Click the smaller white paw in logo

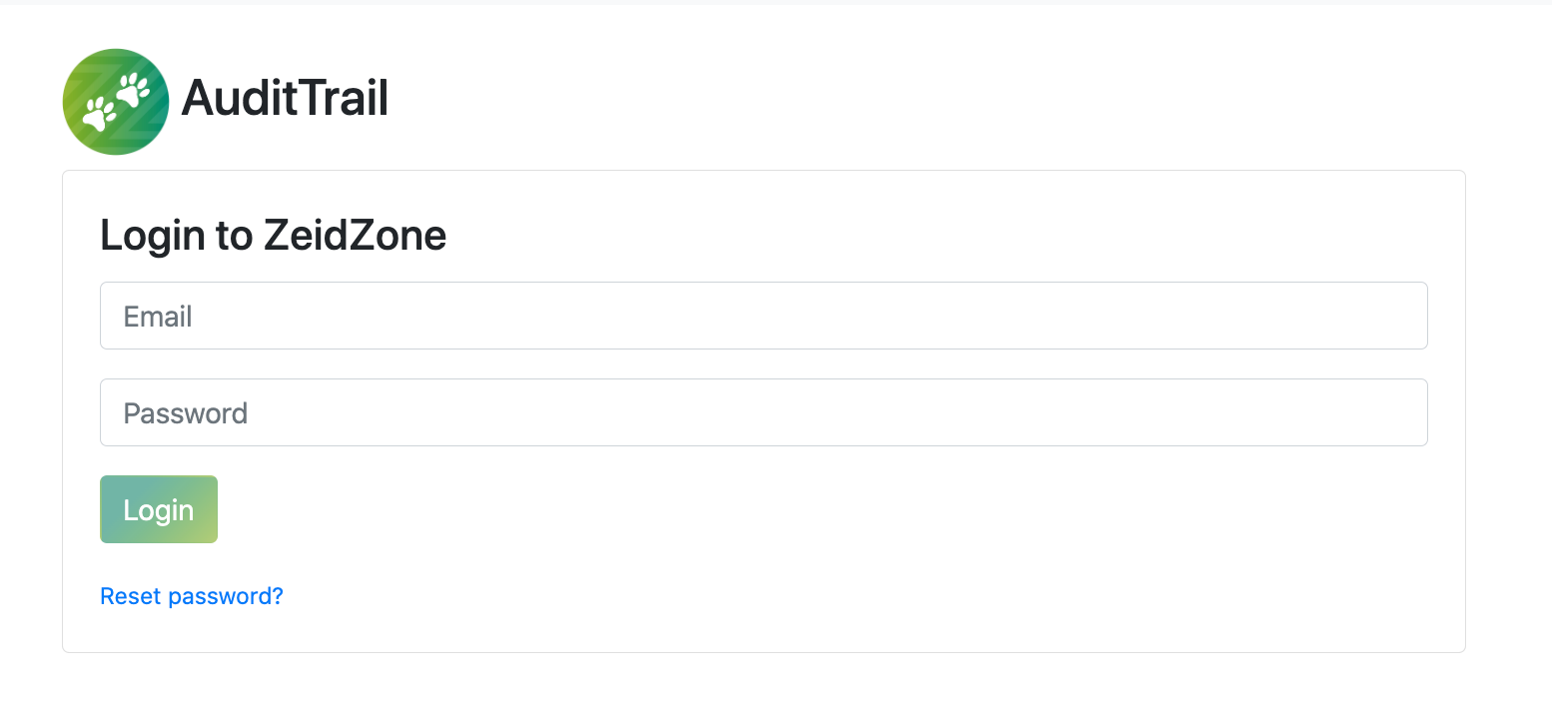pos(134,91)
